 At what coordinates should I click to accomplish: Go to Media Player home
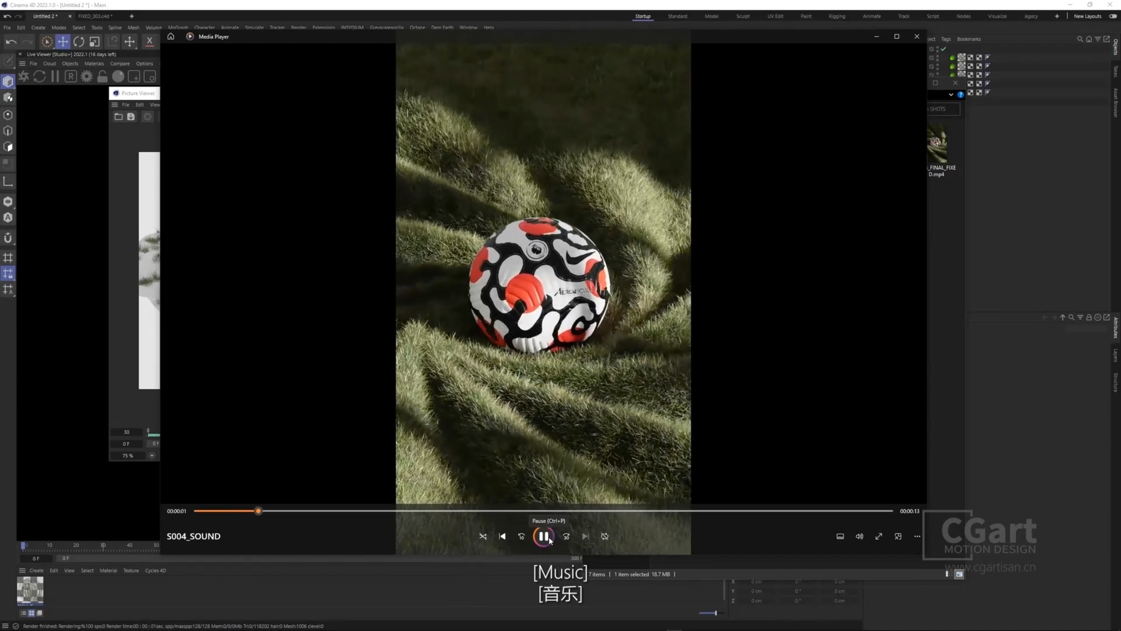click(x=171, y=36)
